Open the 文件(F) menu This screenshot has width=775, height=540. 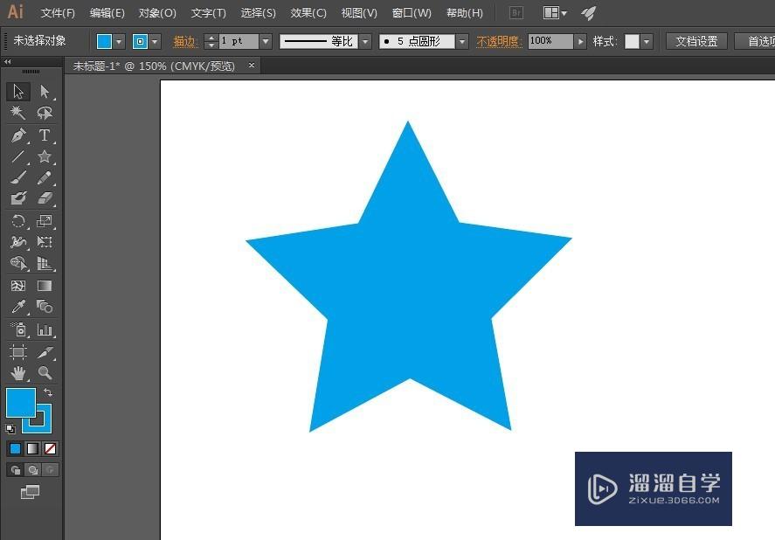click(58, 13)
